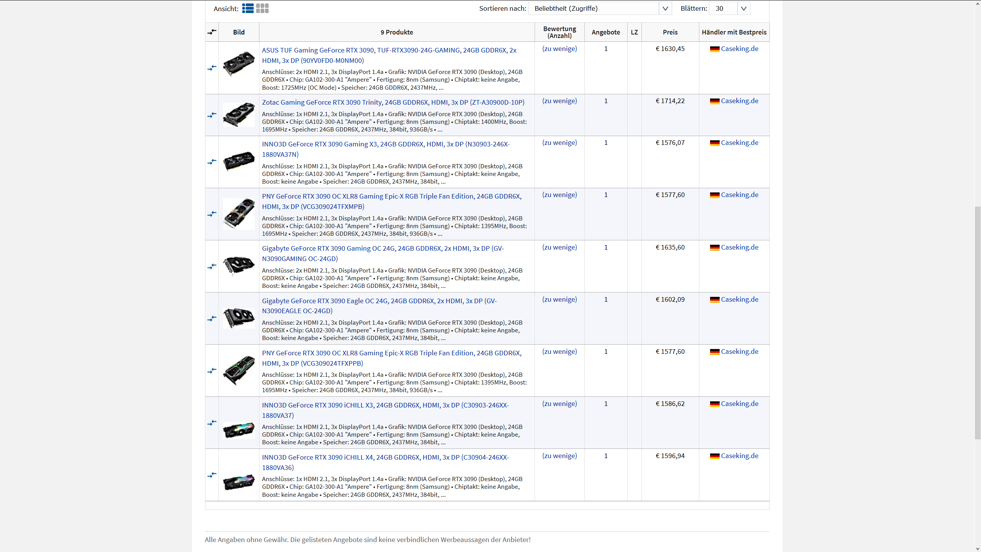
Task: Toggle compare arrows for Gigabyte Gaming OC
Action: (212, 266)
